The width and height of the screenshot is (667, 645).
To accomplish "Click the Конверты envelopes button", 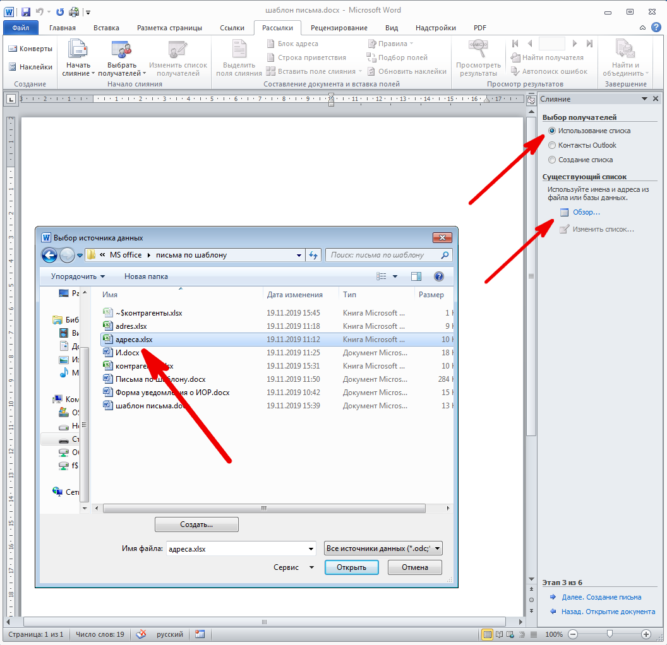I will point(30,49).
